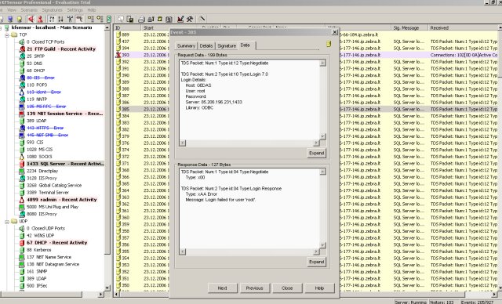The height and width of the screenshot is (304, 502).
Task: Select 21 FTP Guild in port tree
Action: point(61,49)
